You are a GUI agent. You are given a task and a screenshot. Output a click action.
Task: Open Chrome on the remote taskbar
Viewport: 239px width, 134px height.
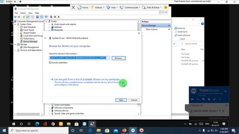(53, 124)
